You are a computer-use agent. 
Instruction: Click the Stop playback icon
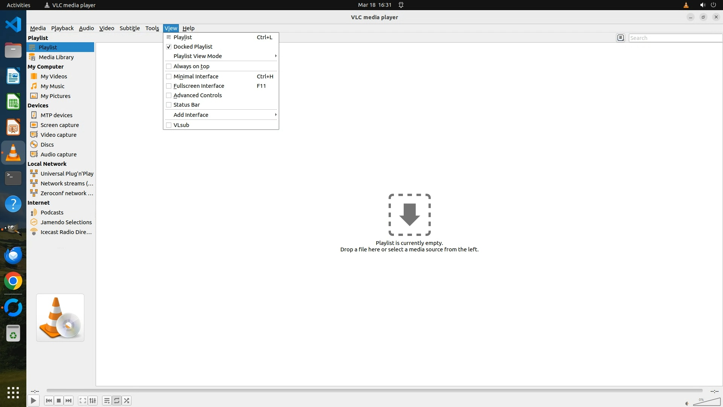click(x=59, y=401)
